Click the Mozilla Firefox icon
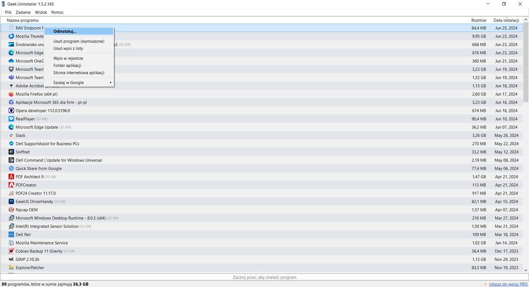529x287 pixels. tap(11, 94)
